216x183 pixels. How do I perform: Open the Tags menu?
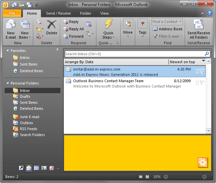pyautogui.click(x=143, y=28)
